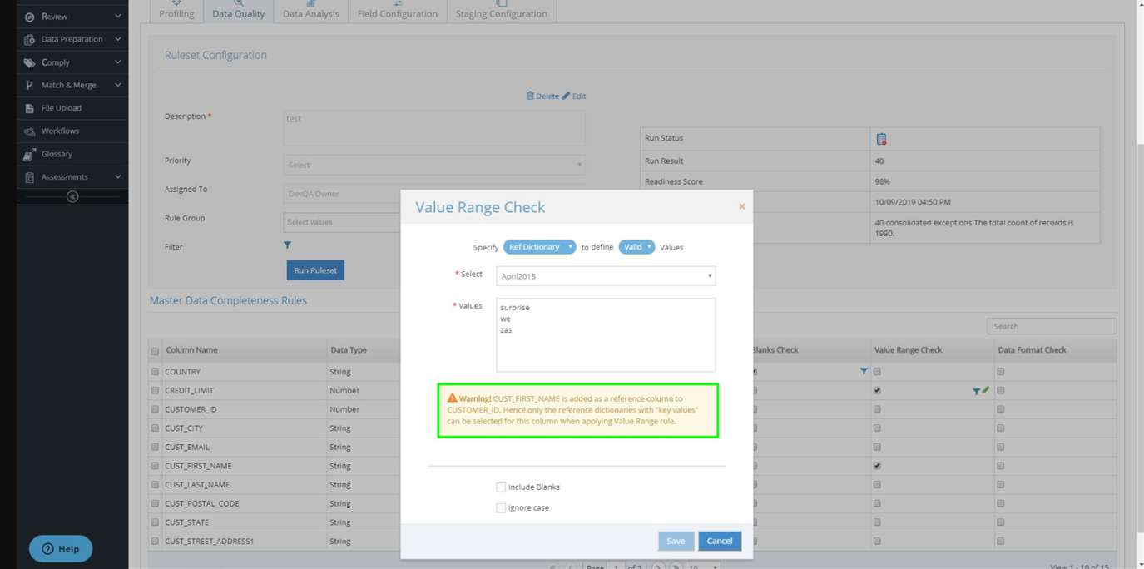Check COUNTRY Data Format Check checkbox

click(1001, 372)
